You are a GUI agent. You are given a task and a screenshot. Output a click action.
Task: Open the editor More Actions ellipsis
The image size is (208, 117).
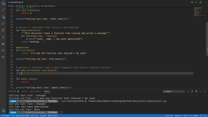click(x=205, y=2)
